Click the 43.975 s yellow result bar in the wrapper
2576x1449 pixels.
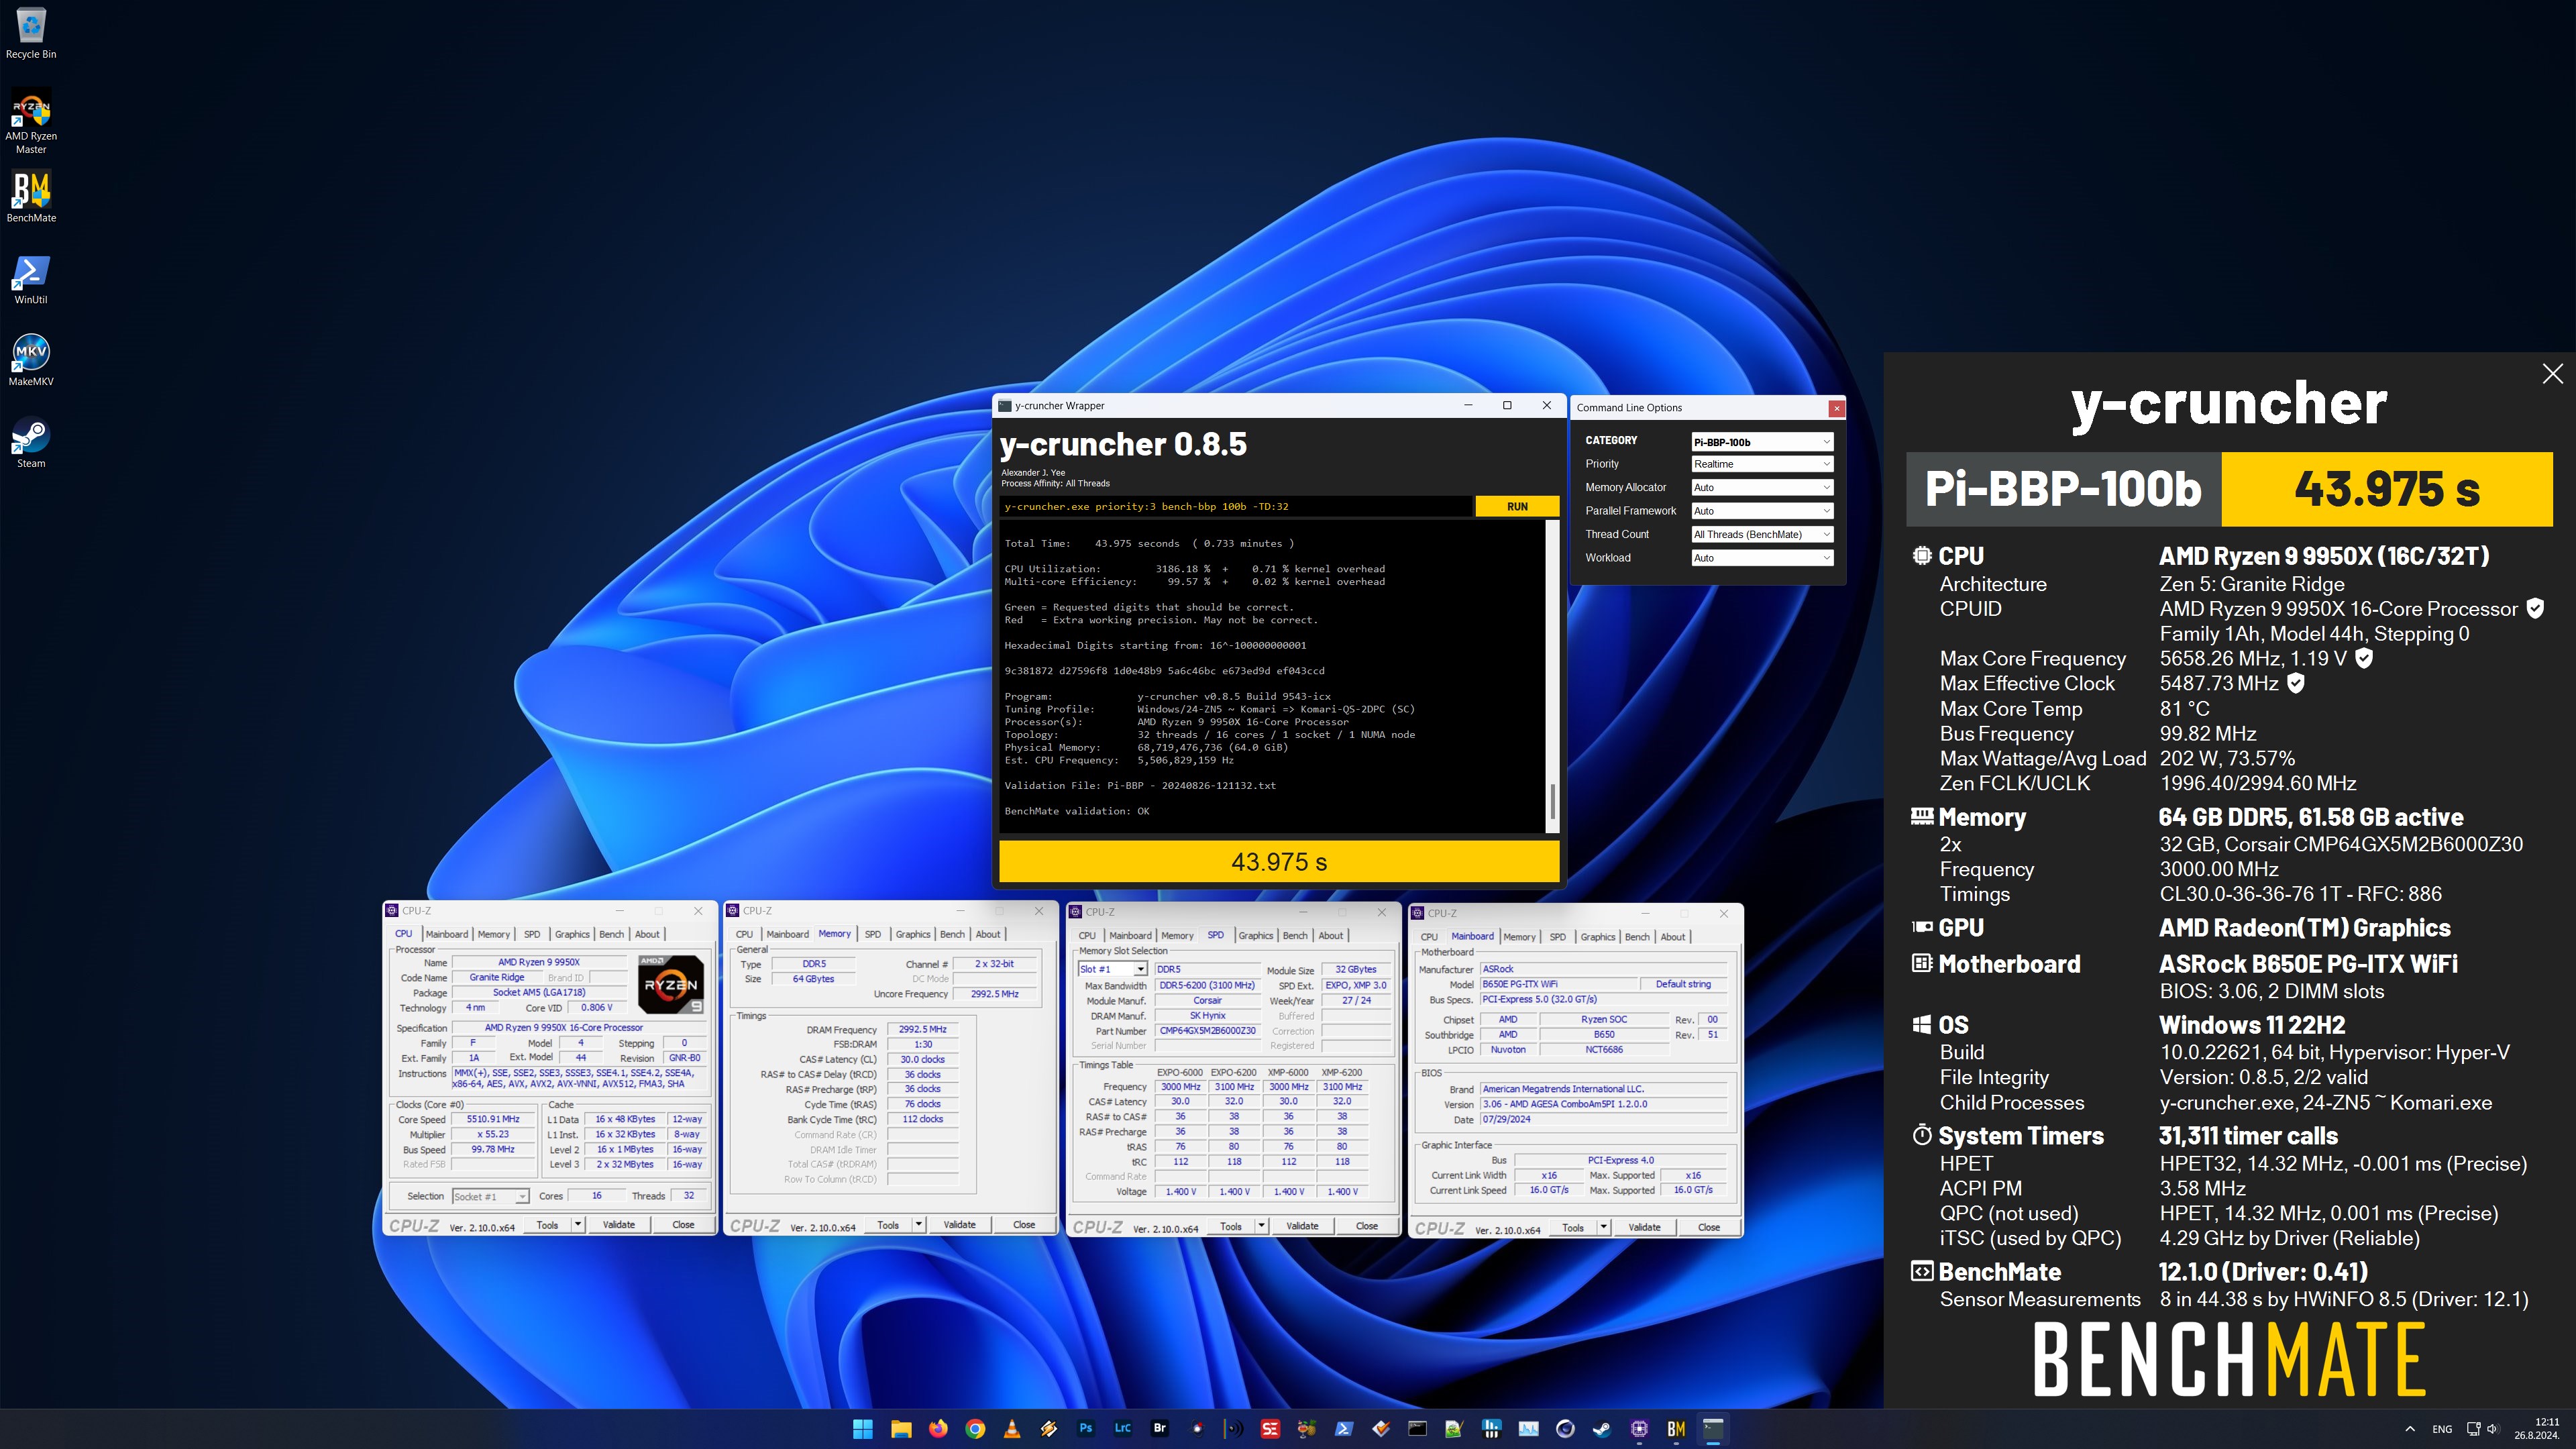[x=1279, y=862]
